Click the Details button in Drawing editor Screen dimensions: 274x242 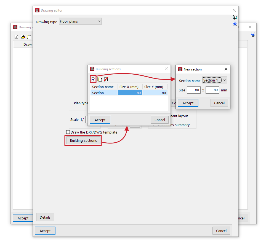tap(45, 217)
